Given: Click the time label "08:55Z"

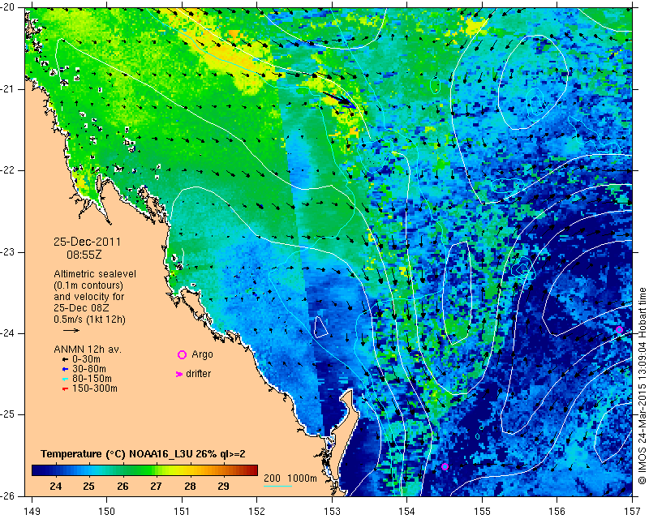Looking at the screenshot, I should 84,255.
